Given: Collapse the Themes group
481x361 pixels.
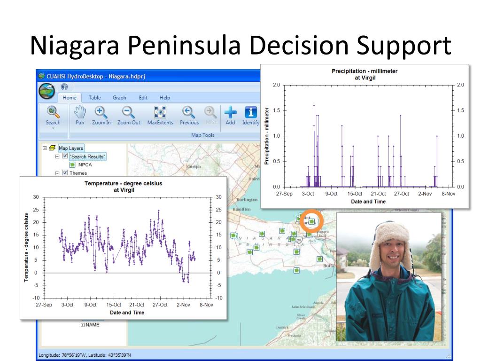Looking at the screenshot, I should pyautogui.click(x=57, y=173).
